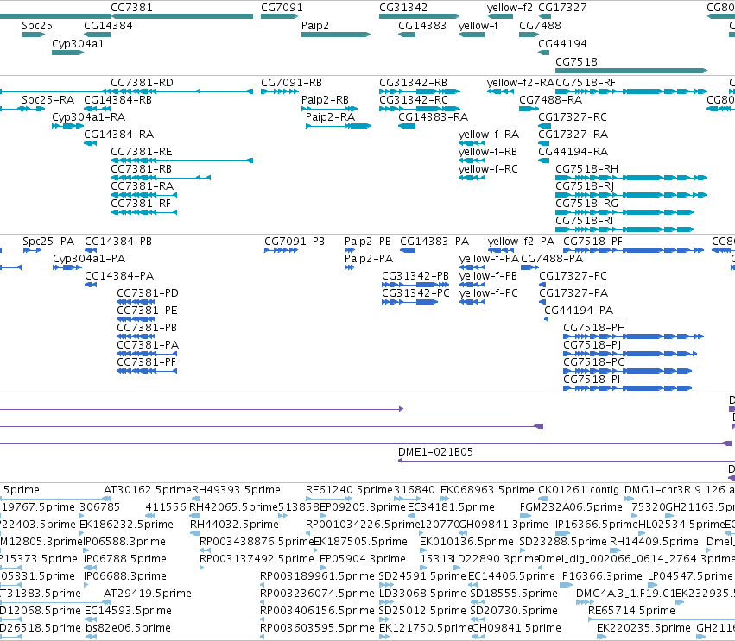The height and width of the screenshot is (641, 735).
Task: Select the CG7381-PD protein
Action: point(136,303)
